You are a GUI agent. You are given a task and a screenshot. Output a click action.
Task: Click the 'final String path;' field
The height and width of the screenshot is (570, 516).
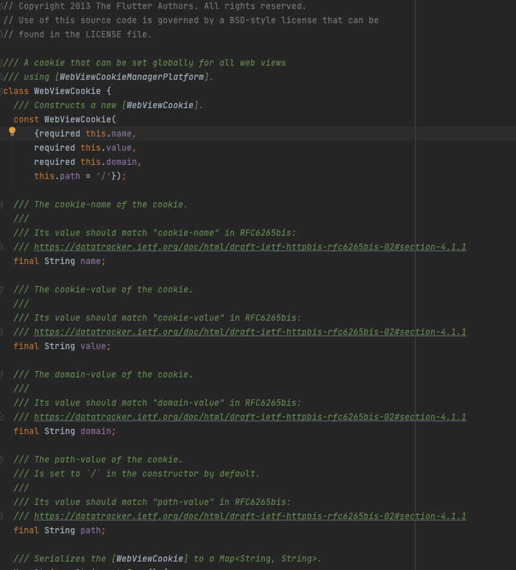(60, 531)
